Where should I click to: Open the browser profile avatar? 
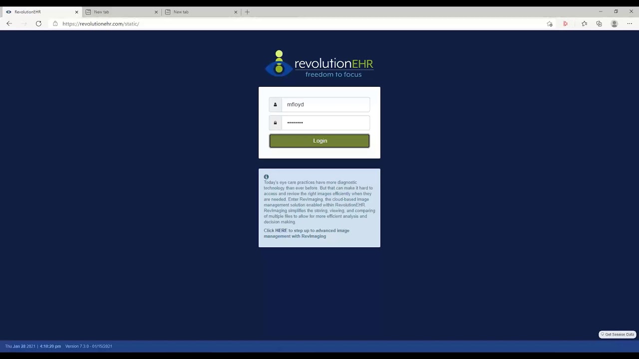click(615, 23)
